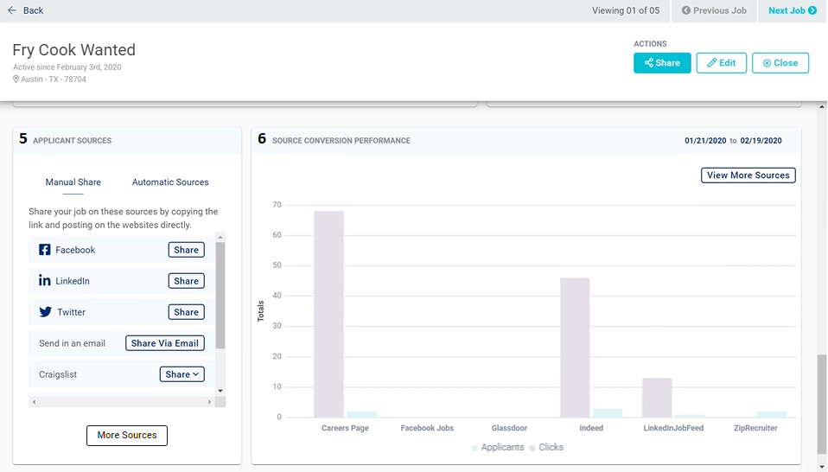
Task: Click the sources list scroll up arrow
Action: 220,237
